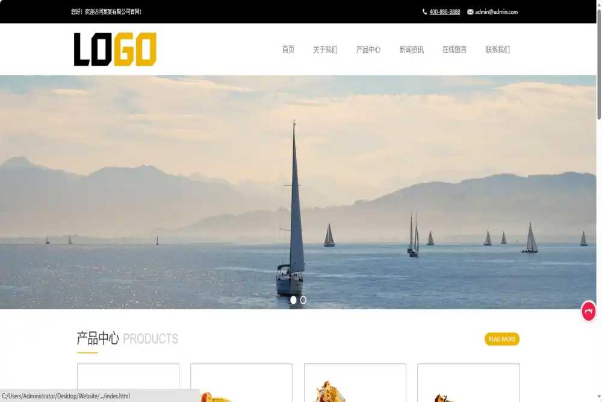Open the 关于我们 navigation item
Image resolution: width=602 pixels, height=402 pixels.
325,50
